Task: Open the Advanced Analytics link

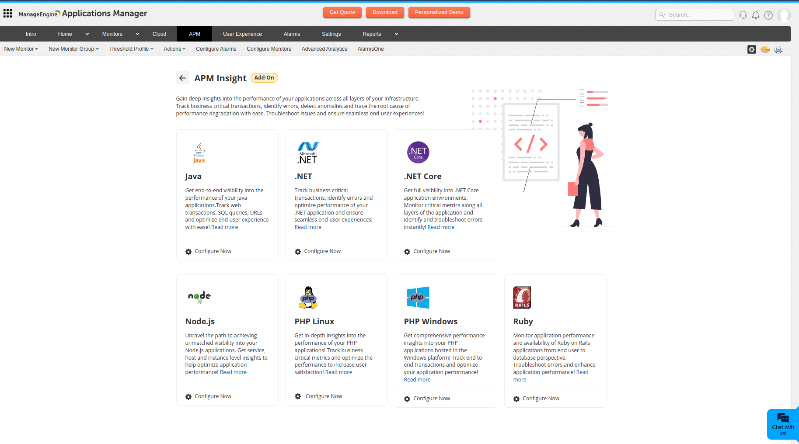Action: click(324, 49)
